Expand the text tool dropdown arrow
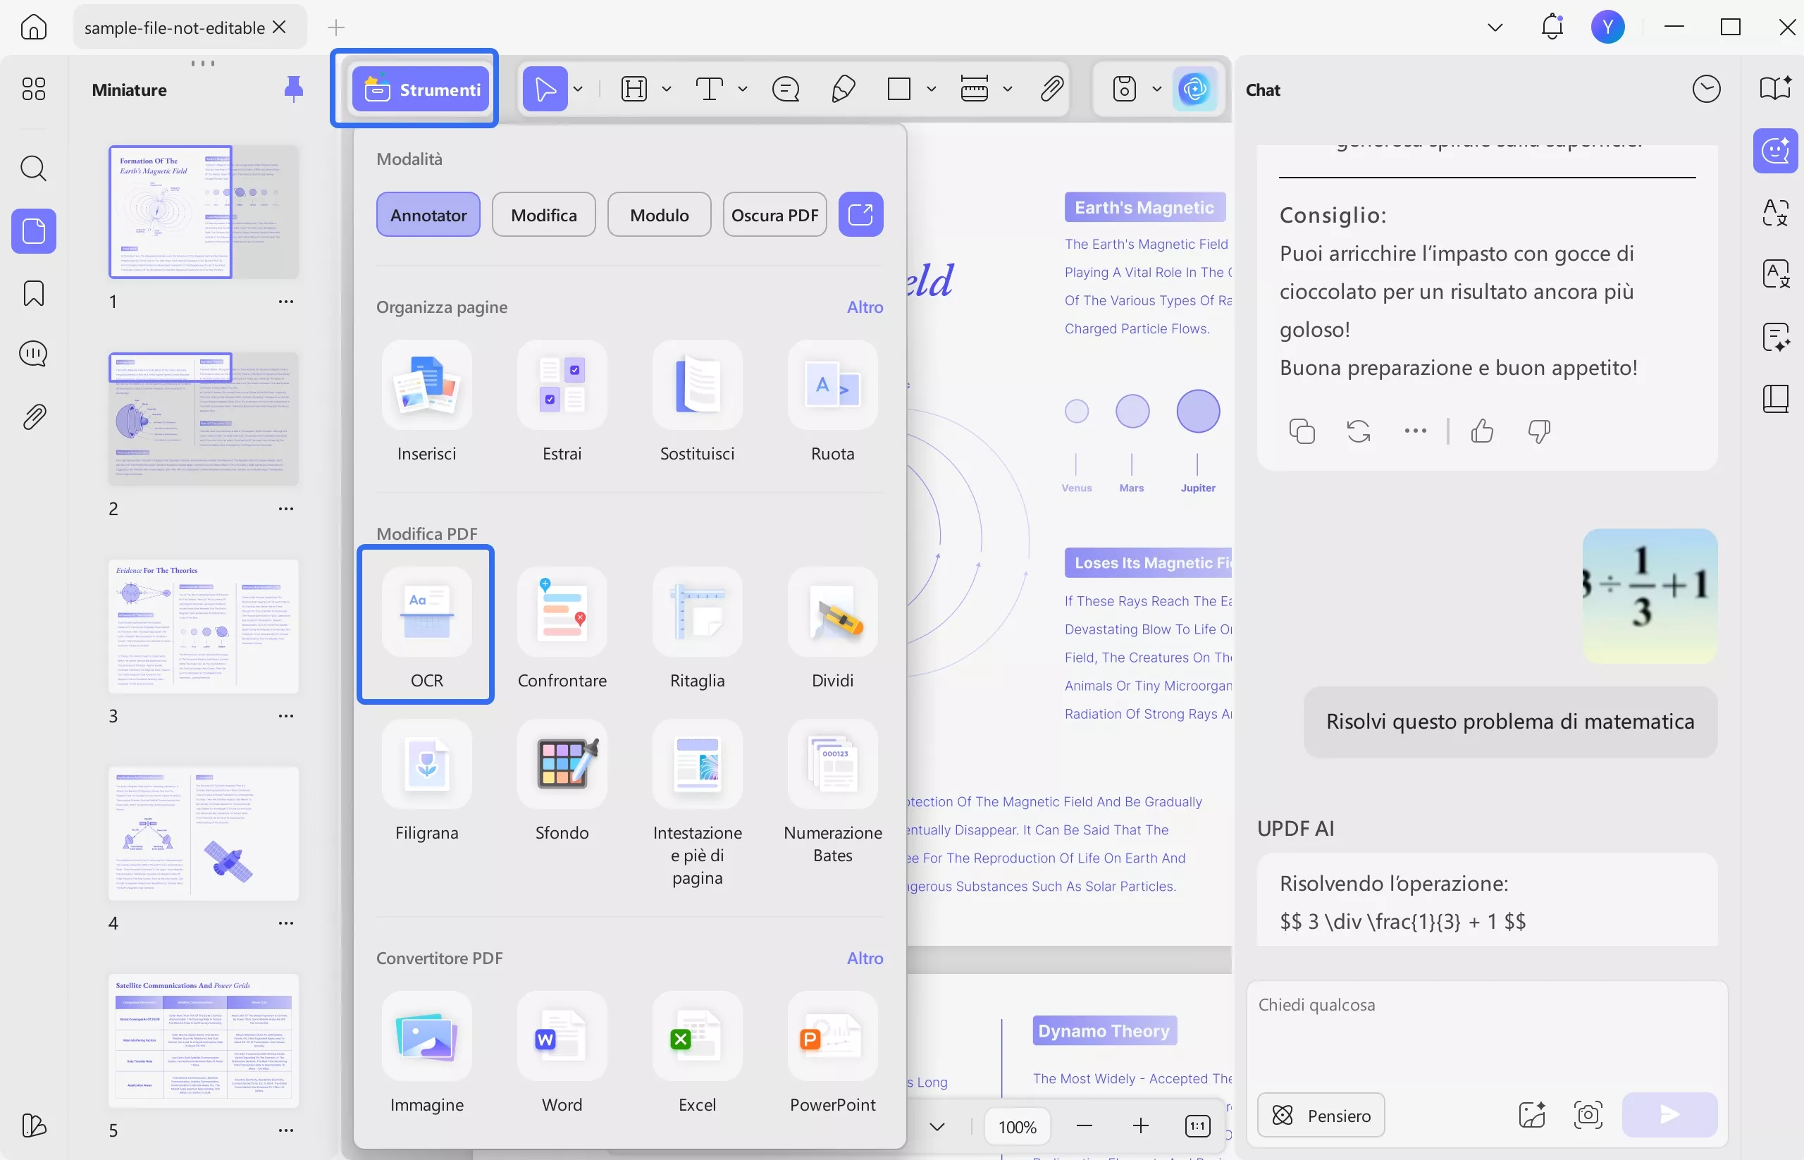 point(743,90)
